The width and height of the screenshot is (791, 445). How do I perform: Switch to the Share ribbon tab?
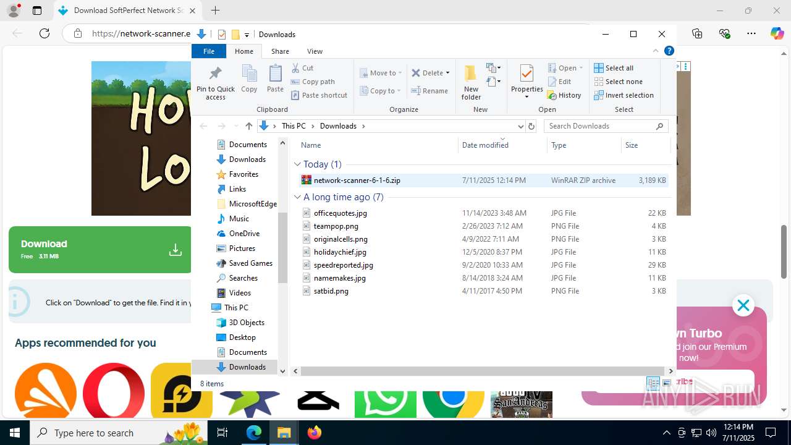click(280, 51)
